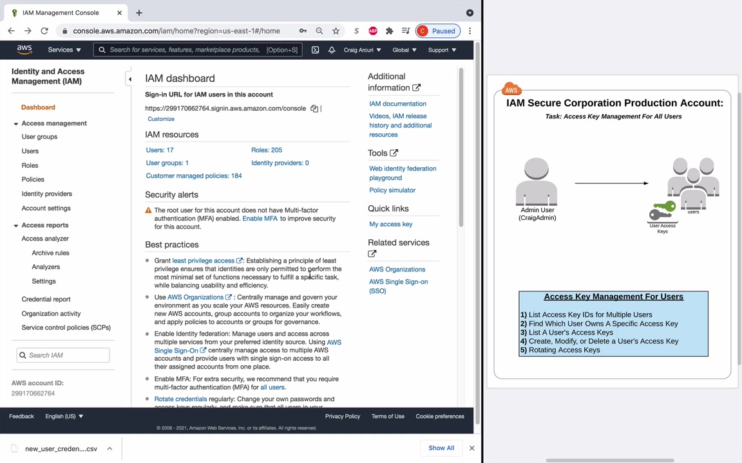
Task: Click the AWS services search field
Action: tap(198, 50)
